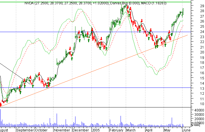Viewport: 205px width, 132px height.
Task: Select the blue horizontal line at 24
Action: [95, 32]
